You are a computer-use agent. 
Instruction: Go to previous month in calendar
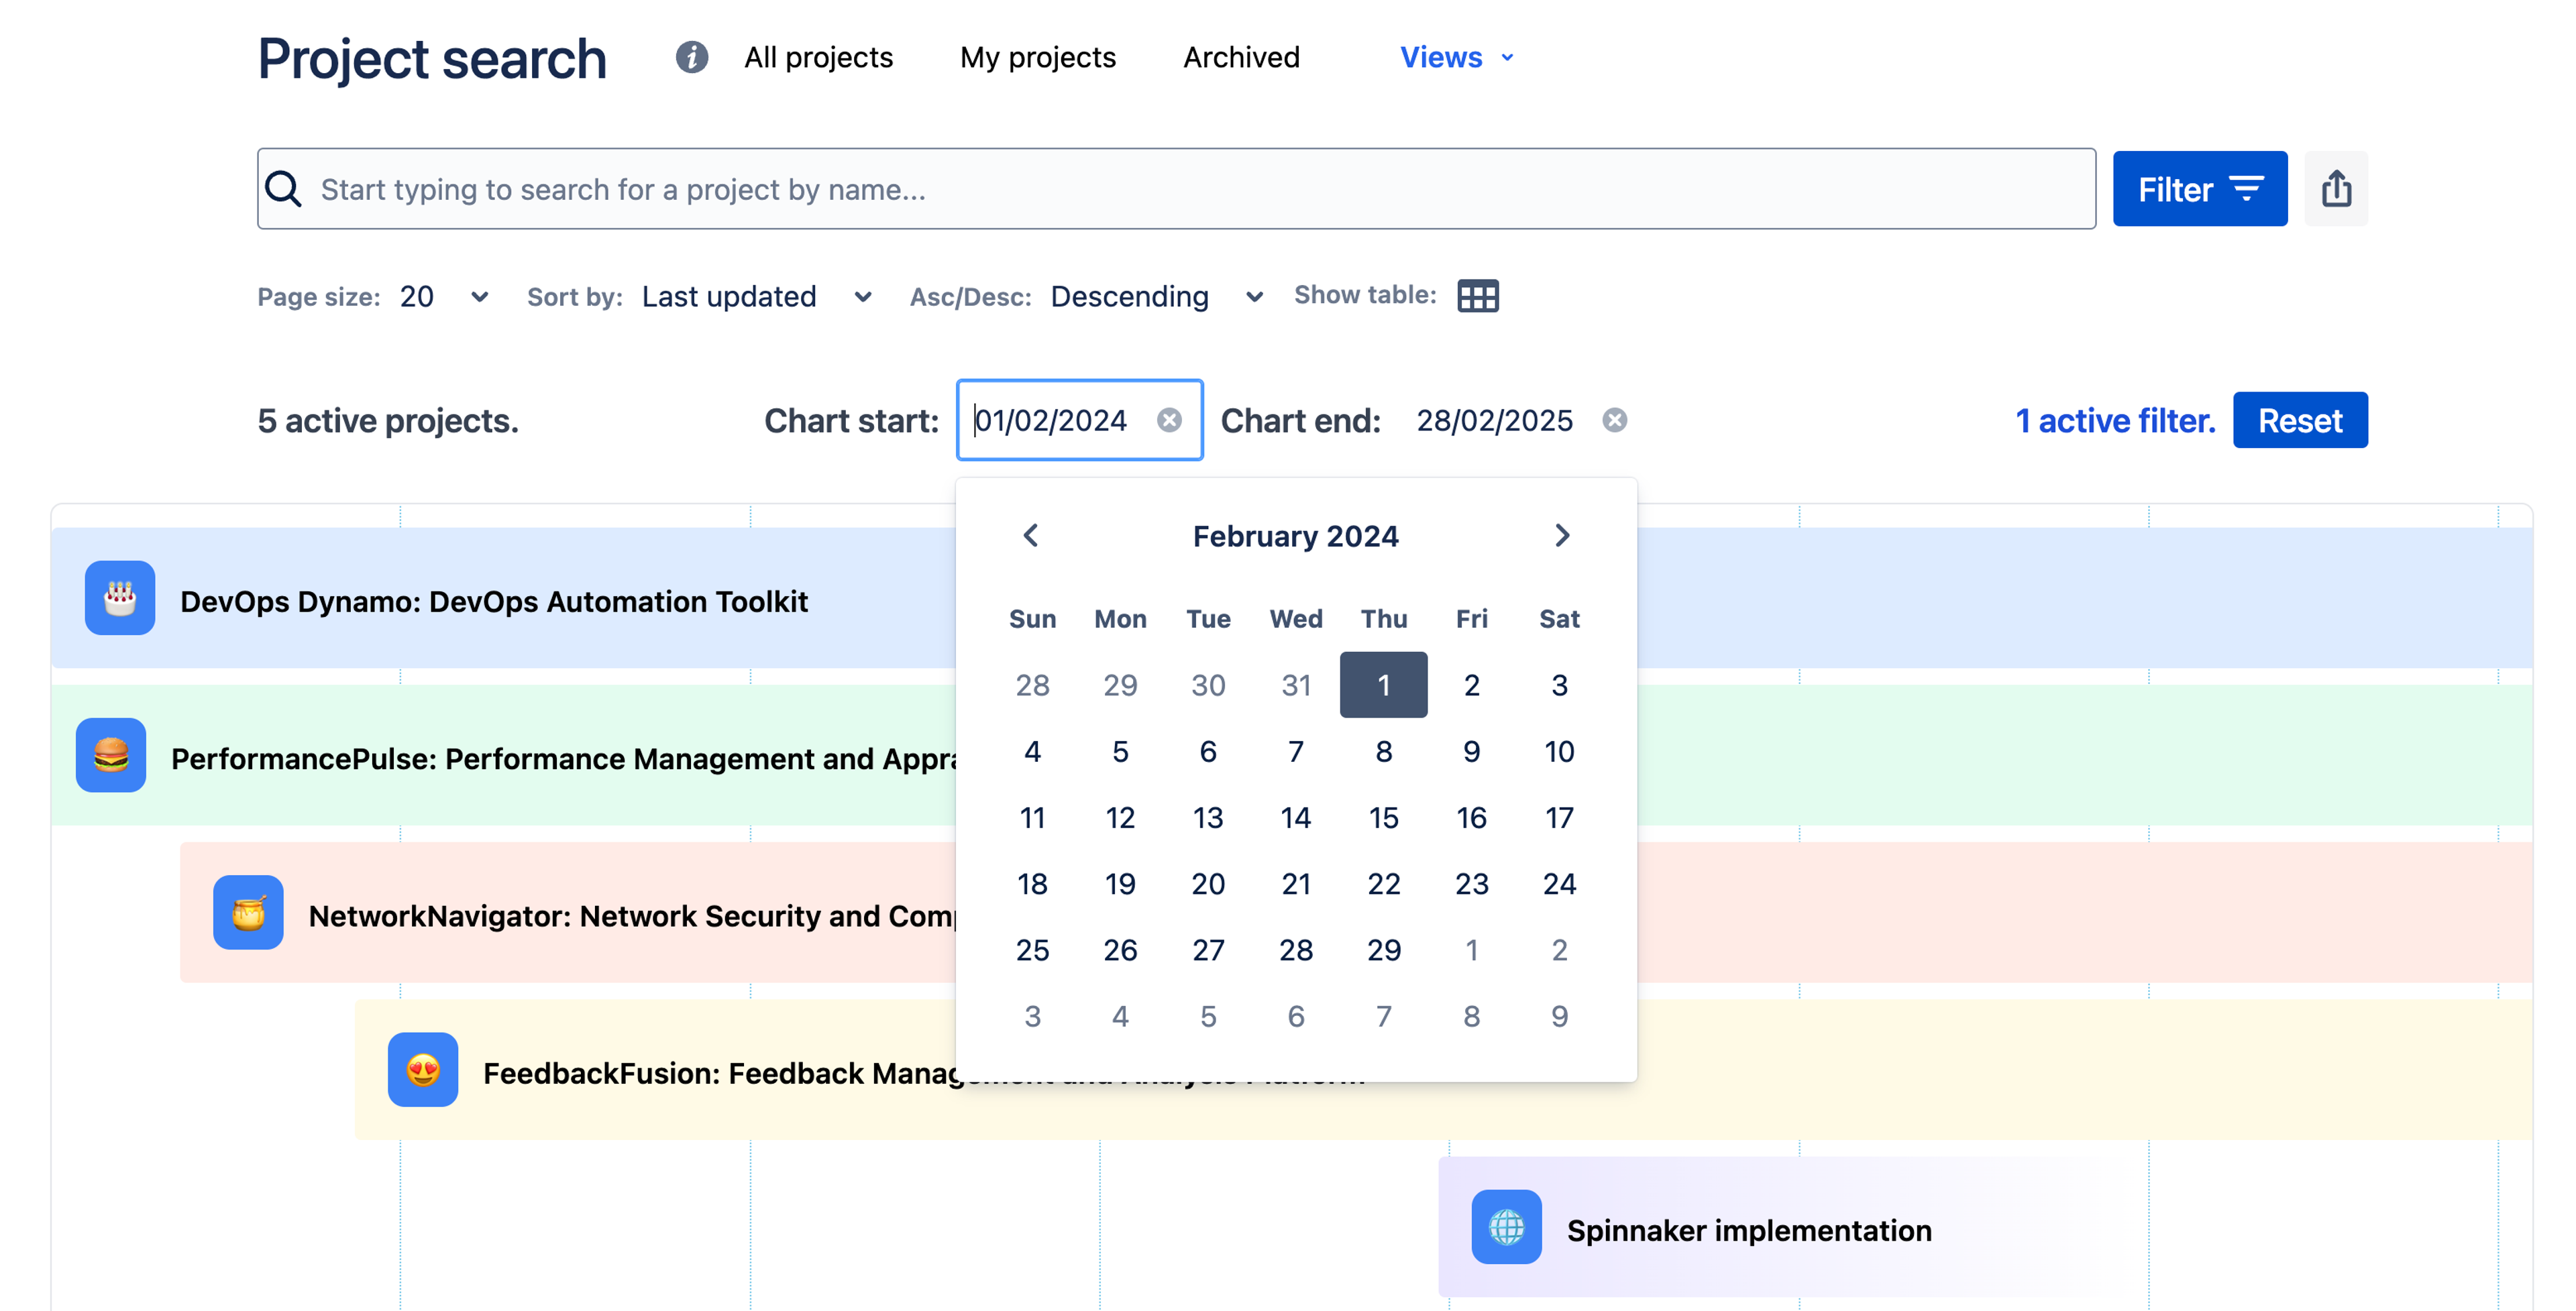(x=1031, y=536)
